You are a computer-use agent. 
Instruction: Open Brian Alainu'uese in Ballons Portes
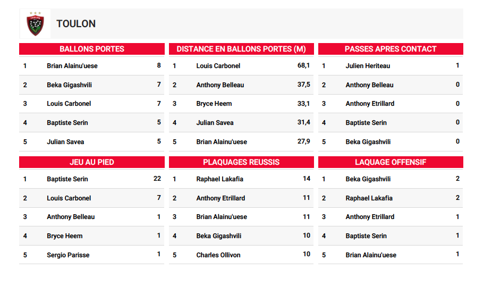click(x=72, y=66)
